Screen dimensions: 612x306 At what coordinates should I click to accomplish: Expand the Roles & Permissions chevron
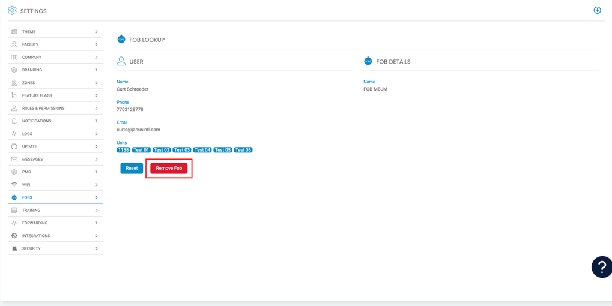click(96, 109)
